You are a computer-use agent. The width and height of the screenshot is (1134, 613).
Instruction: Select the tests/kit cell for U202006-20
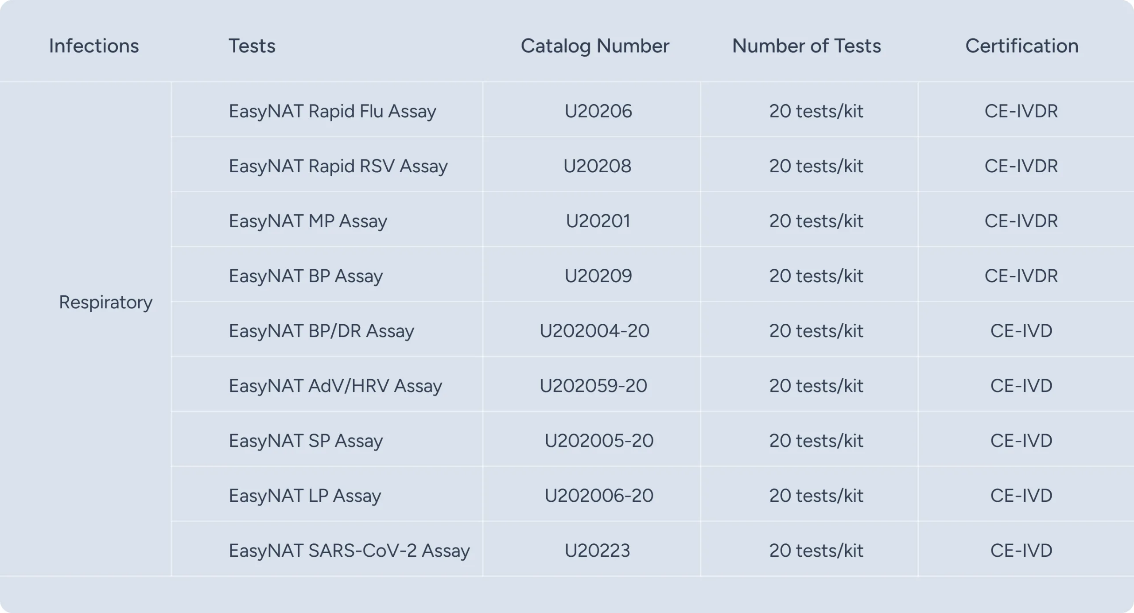point(816,496)
